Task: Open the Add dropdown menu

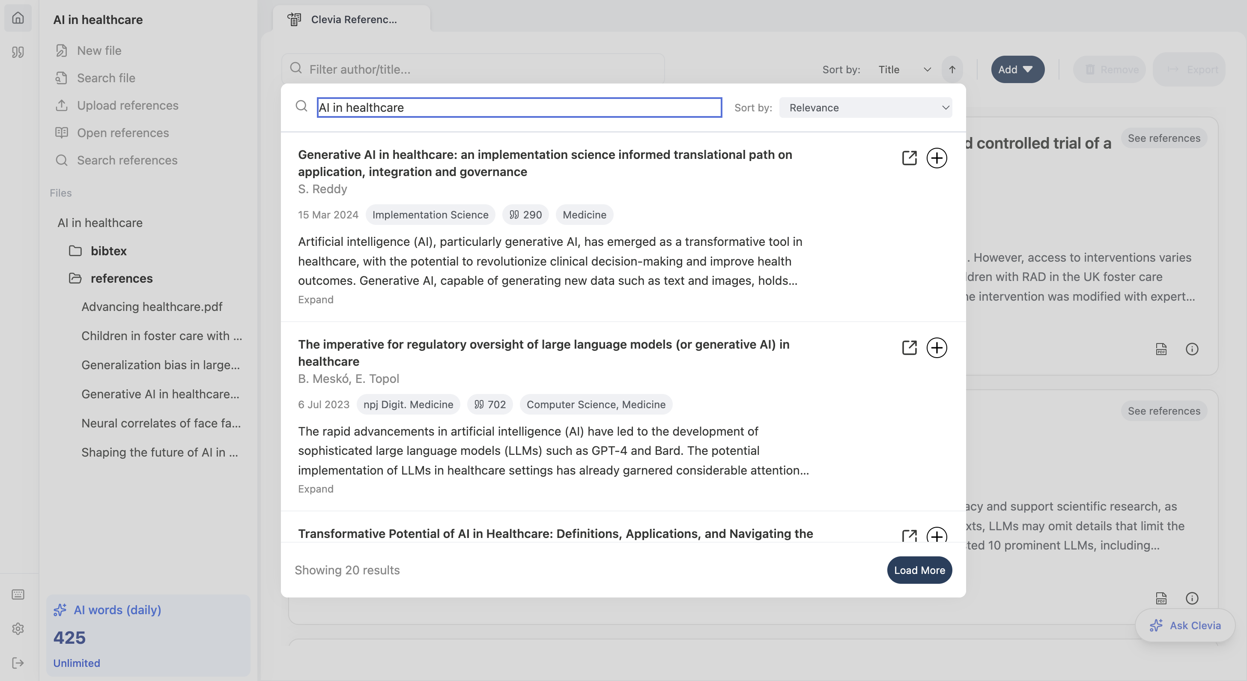Action: 1017,69
